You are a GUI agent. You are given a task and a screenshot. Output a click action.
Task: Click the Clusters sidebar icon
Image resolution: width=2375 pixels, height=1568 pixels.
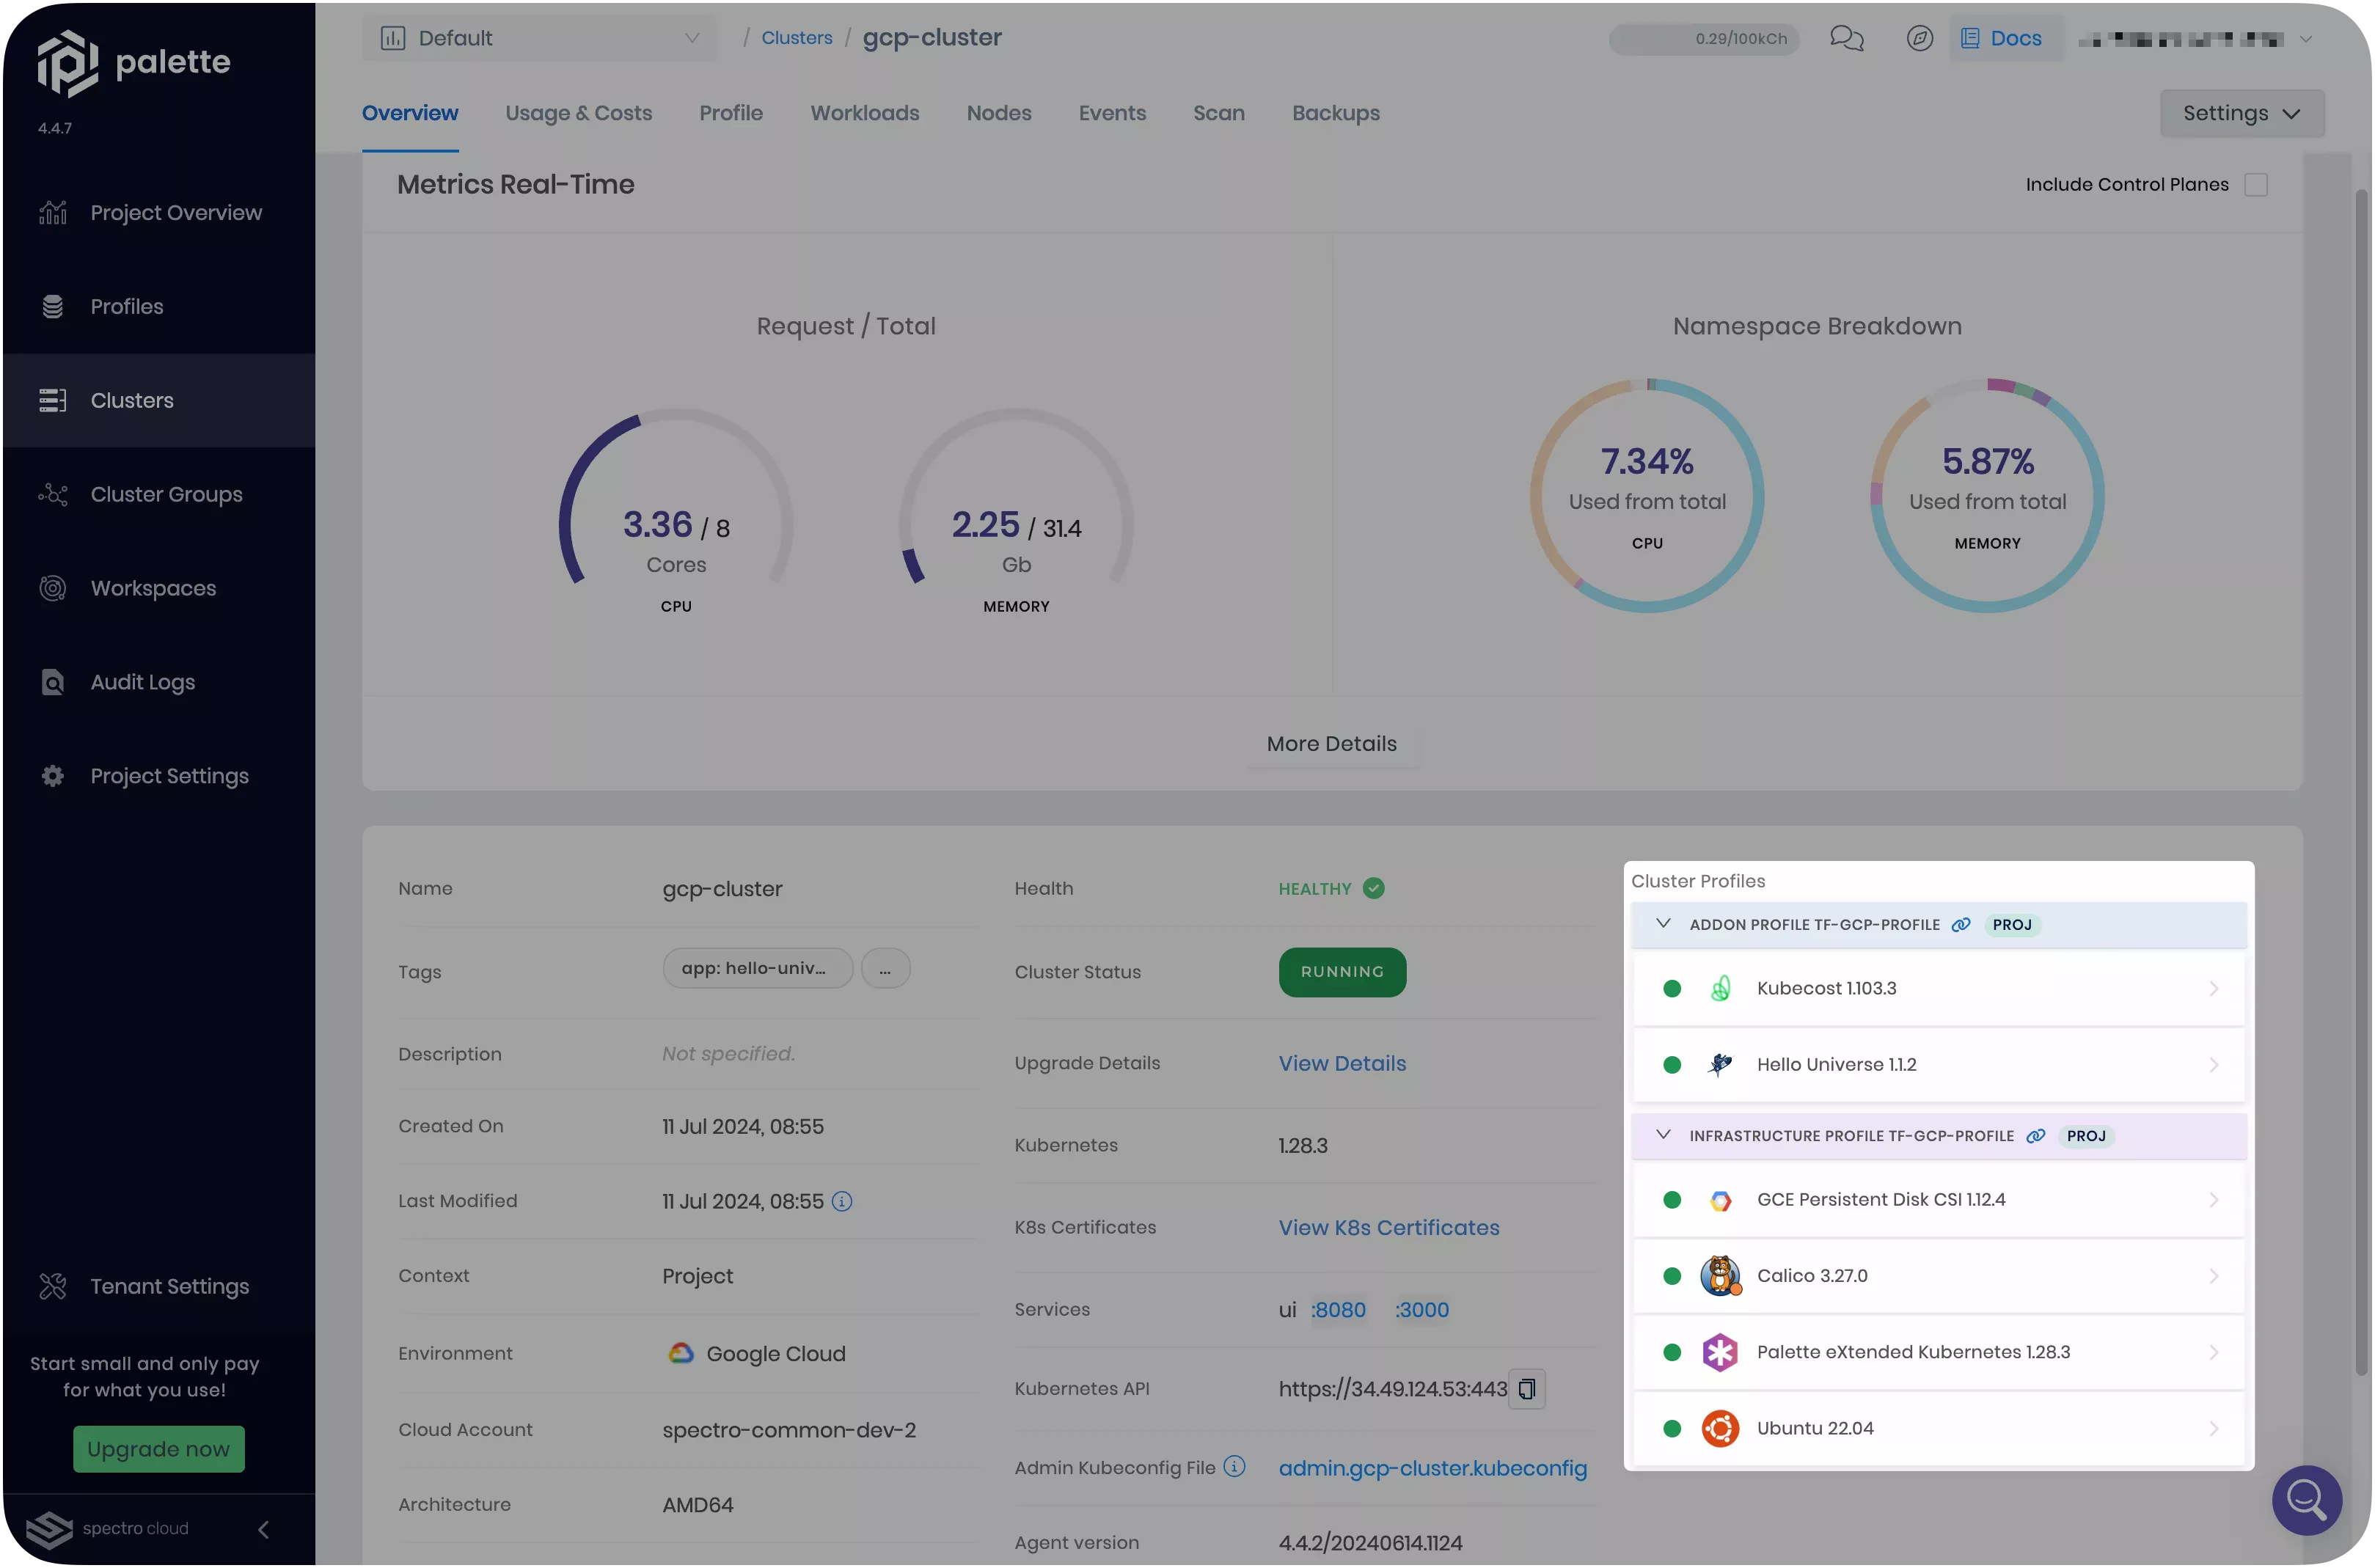click(x=53, y=401)
